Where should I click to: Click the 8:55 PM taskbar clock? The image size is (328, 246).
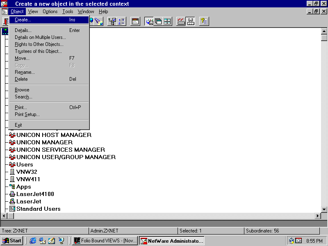[314, 241]
